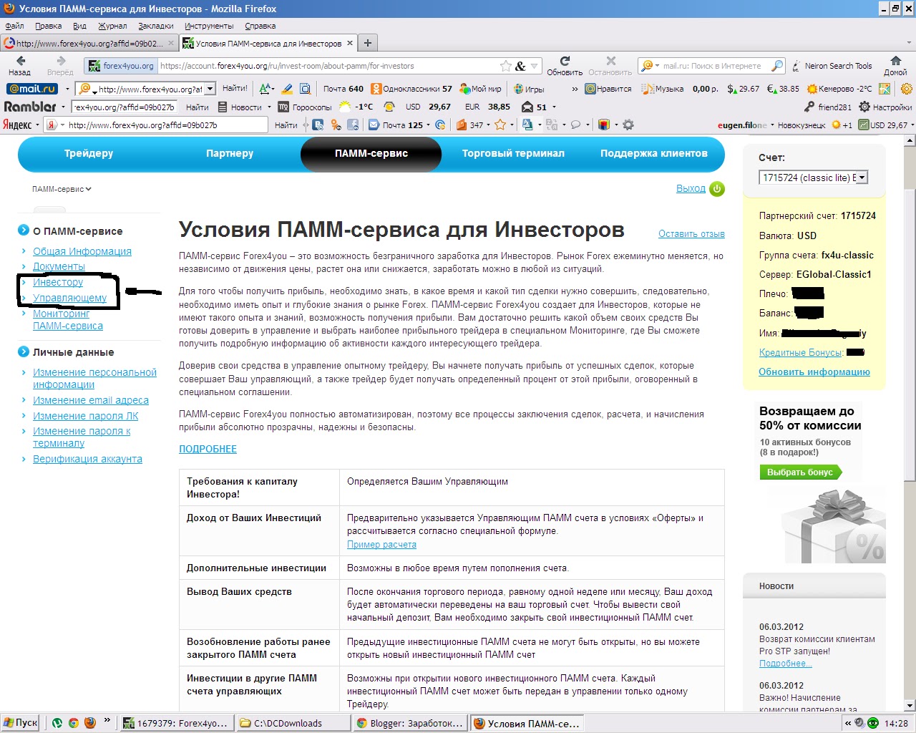Screen dimensions: 916x733
Task: Open Журнал menu
Action: (x=112, y=26)
